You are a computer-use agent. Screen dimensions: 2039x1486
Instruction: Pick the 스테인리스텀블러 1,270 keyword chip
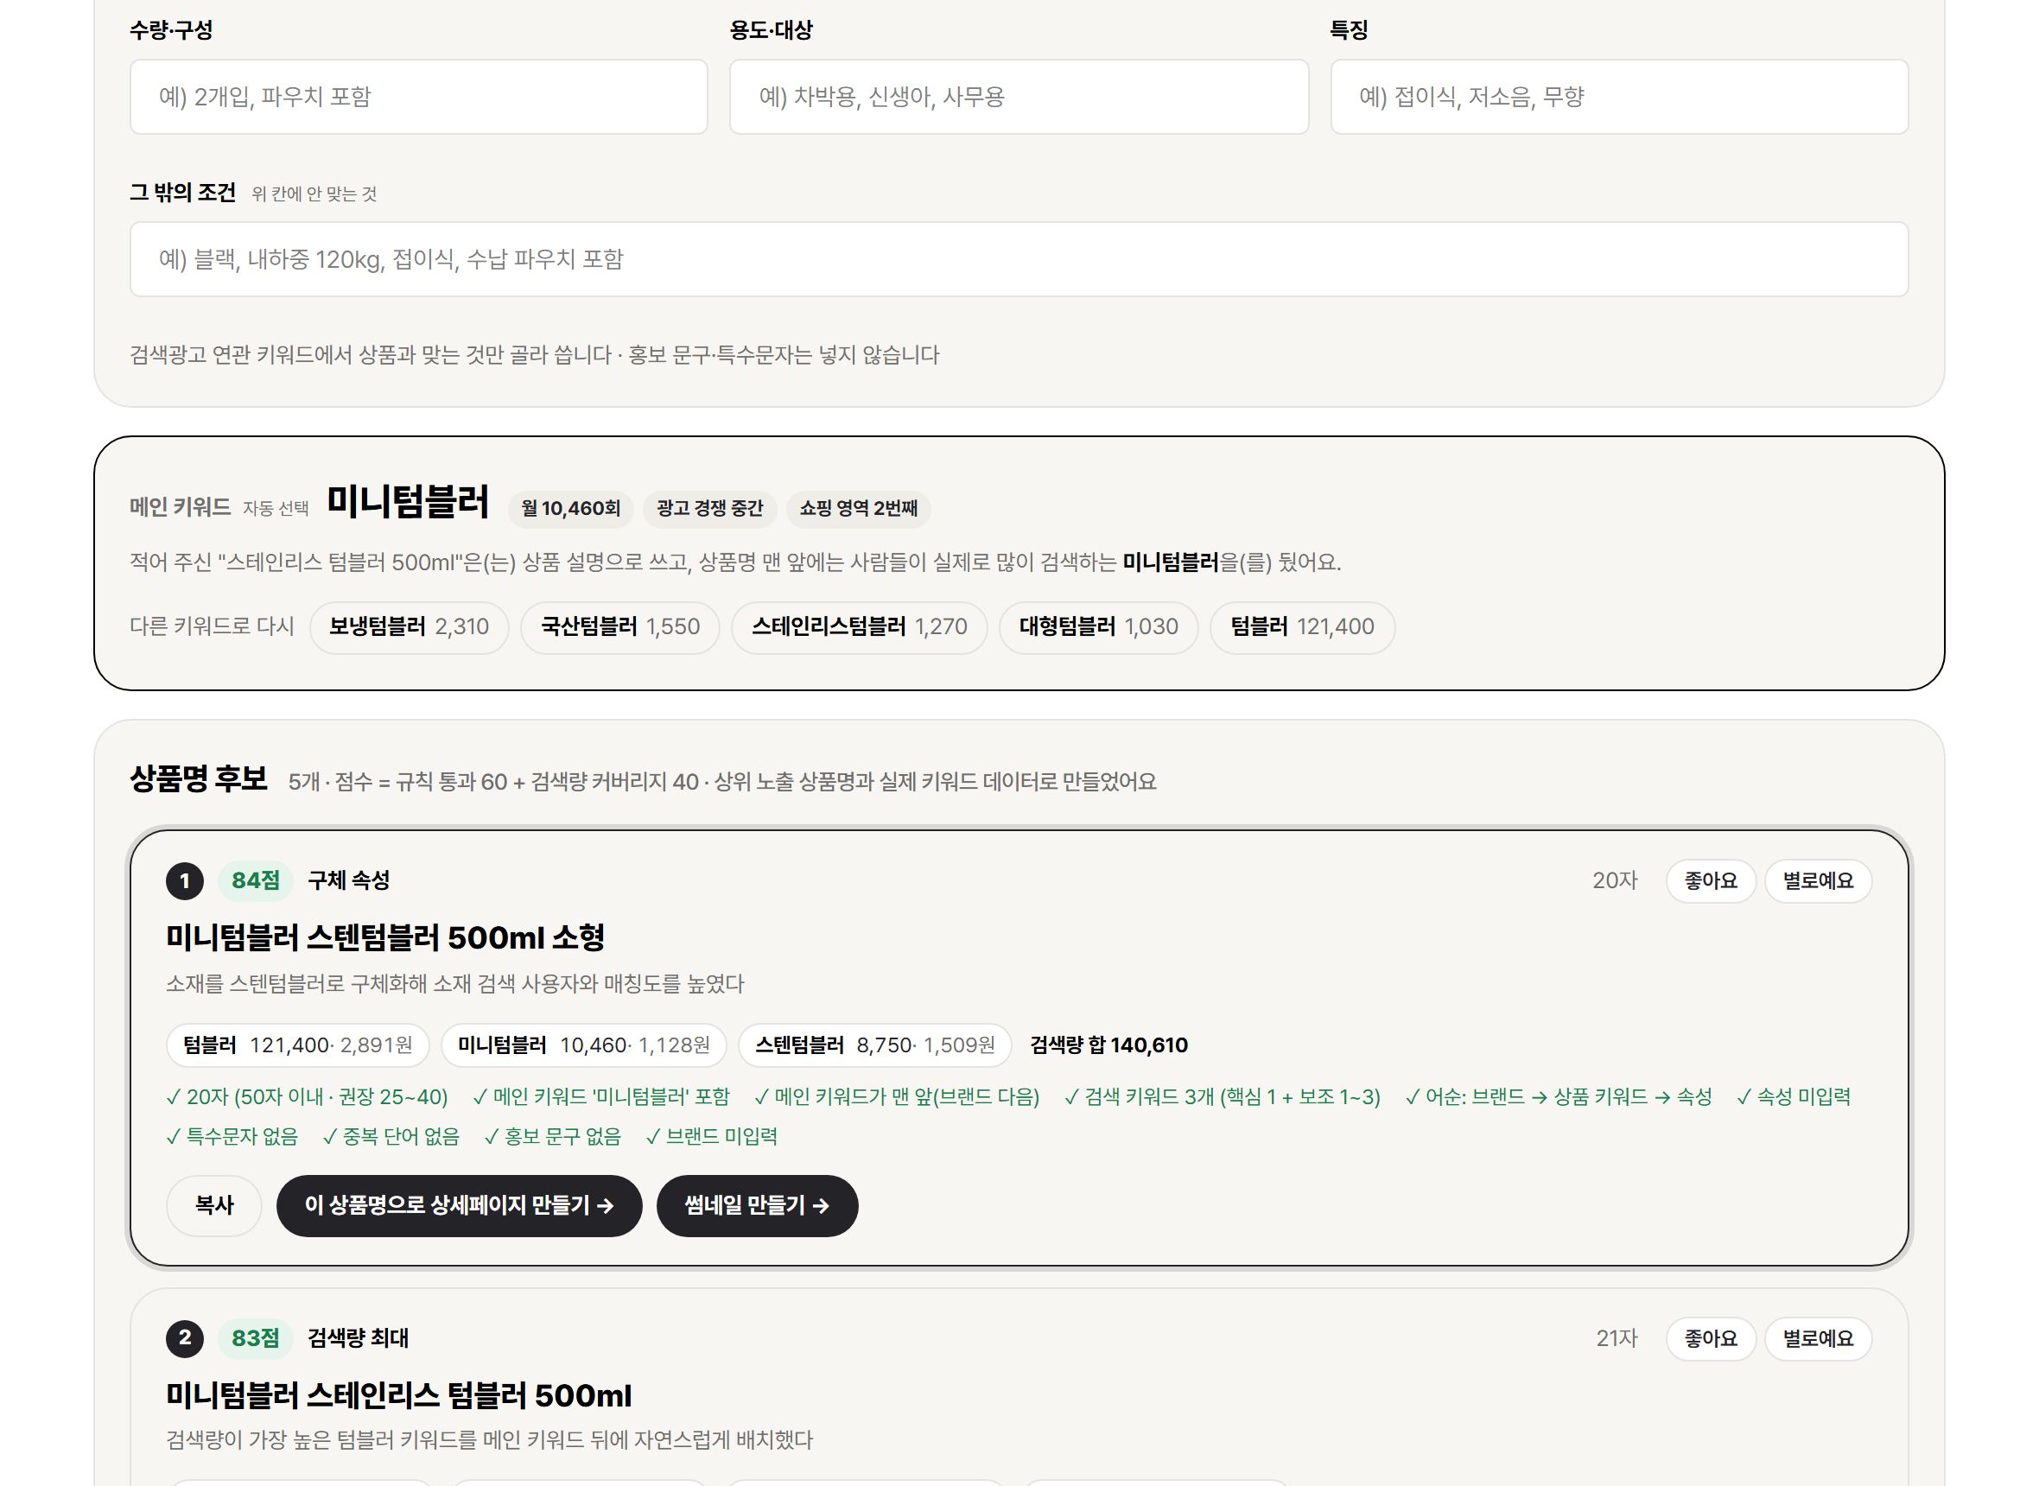(x=859, y=627)
